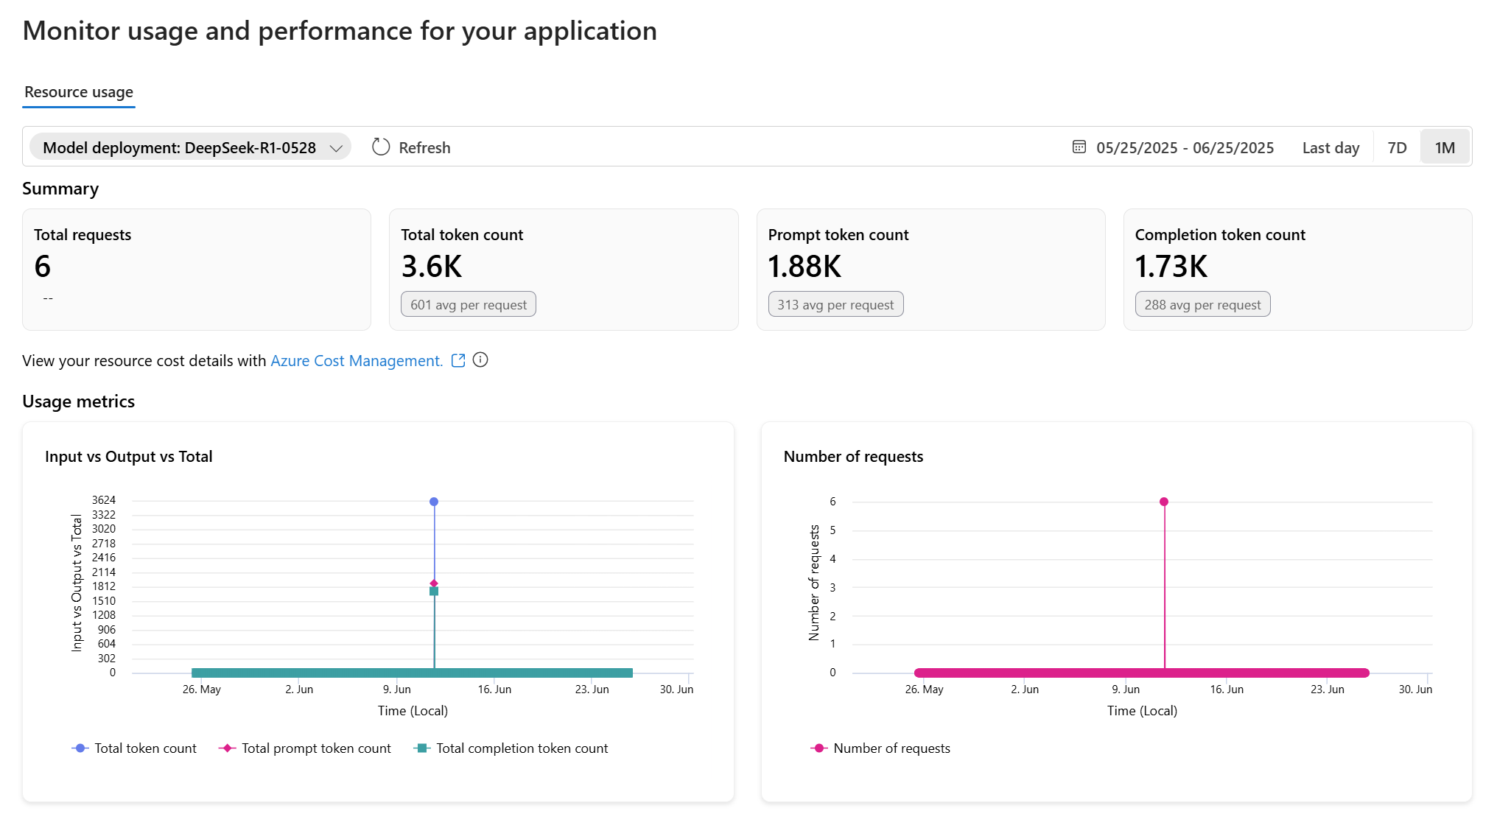The image size is (1497, 814).
Task: Switch to the Resource usage tab
Action: 78,91
